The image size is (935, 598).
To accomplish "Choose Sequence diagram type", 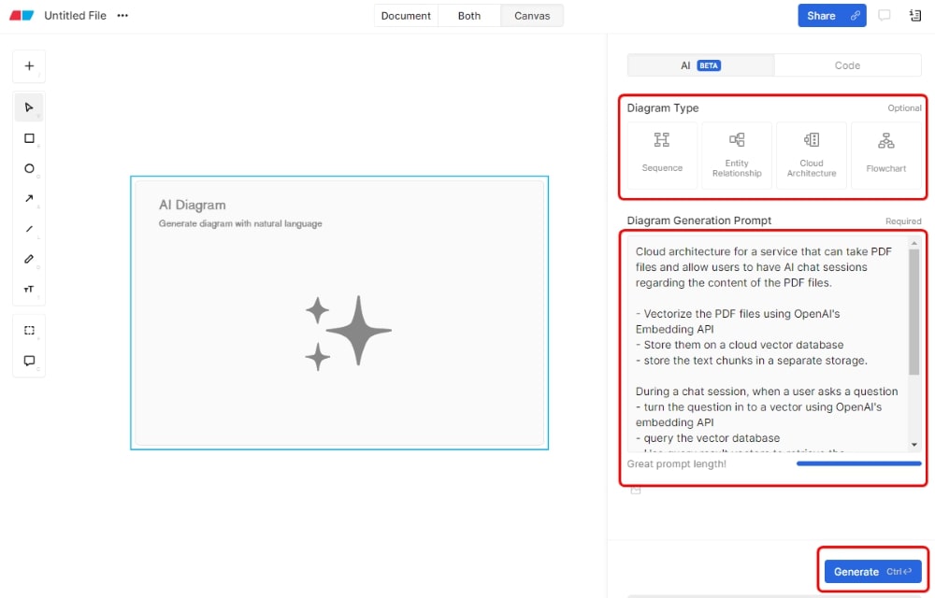I will click(x=662, y=154).
